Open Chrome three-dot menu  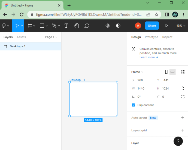coord(183,15)
